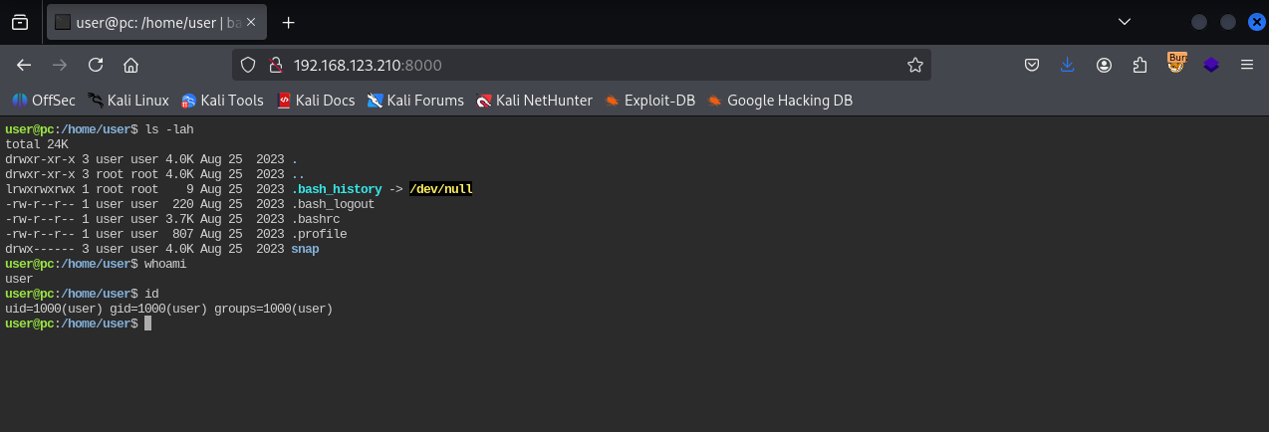Open the hamburger application menu

pos(1246,65)
